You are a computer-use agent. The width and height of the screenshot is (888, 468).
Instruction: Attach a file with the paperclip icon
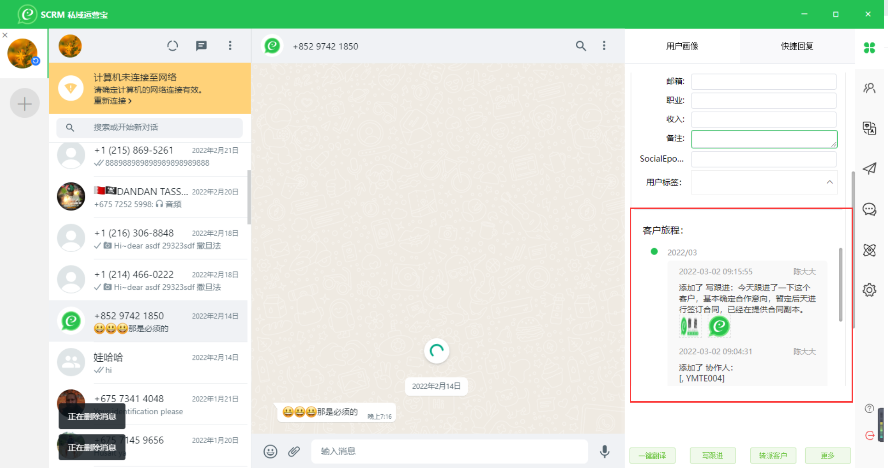294,451
